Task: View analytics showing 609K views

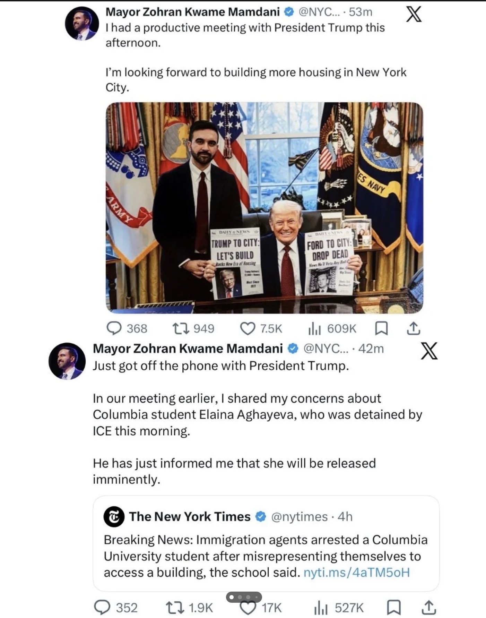Action: coord(315,328)
